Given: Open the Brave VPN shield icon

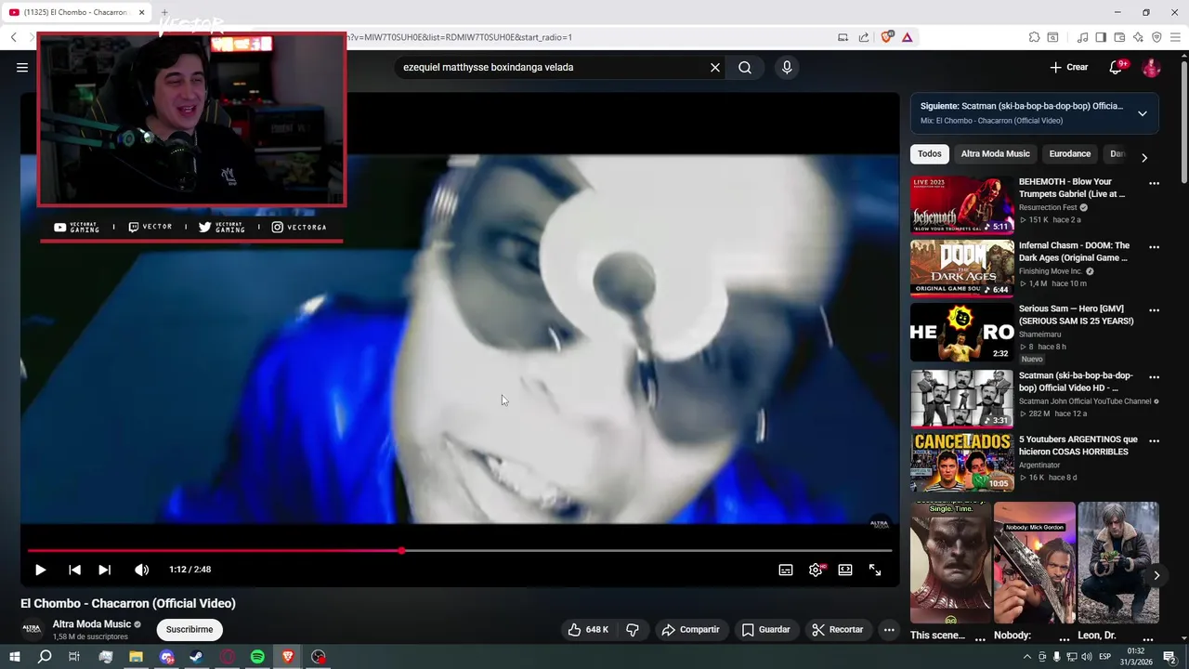Looking at the screenshot, I should [1156, 37].
